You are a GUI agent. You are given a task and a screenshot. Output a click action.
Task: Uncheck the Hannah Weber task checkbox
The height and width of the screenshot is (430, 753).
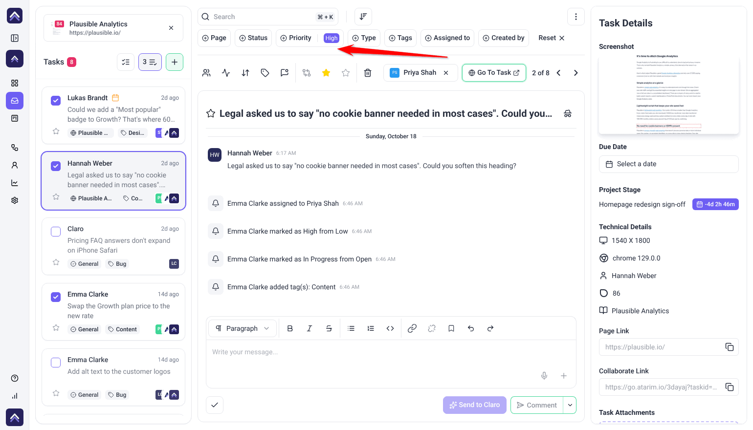click(x=56, y=166)
